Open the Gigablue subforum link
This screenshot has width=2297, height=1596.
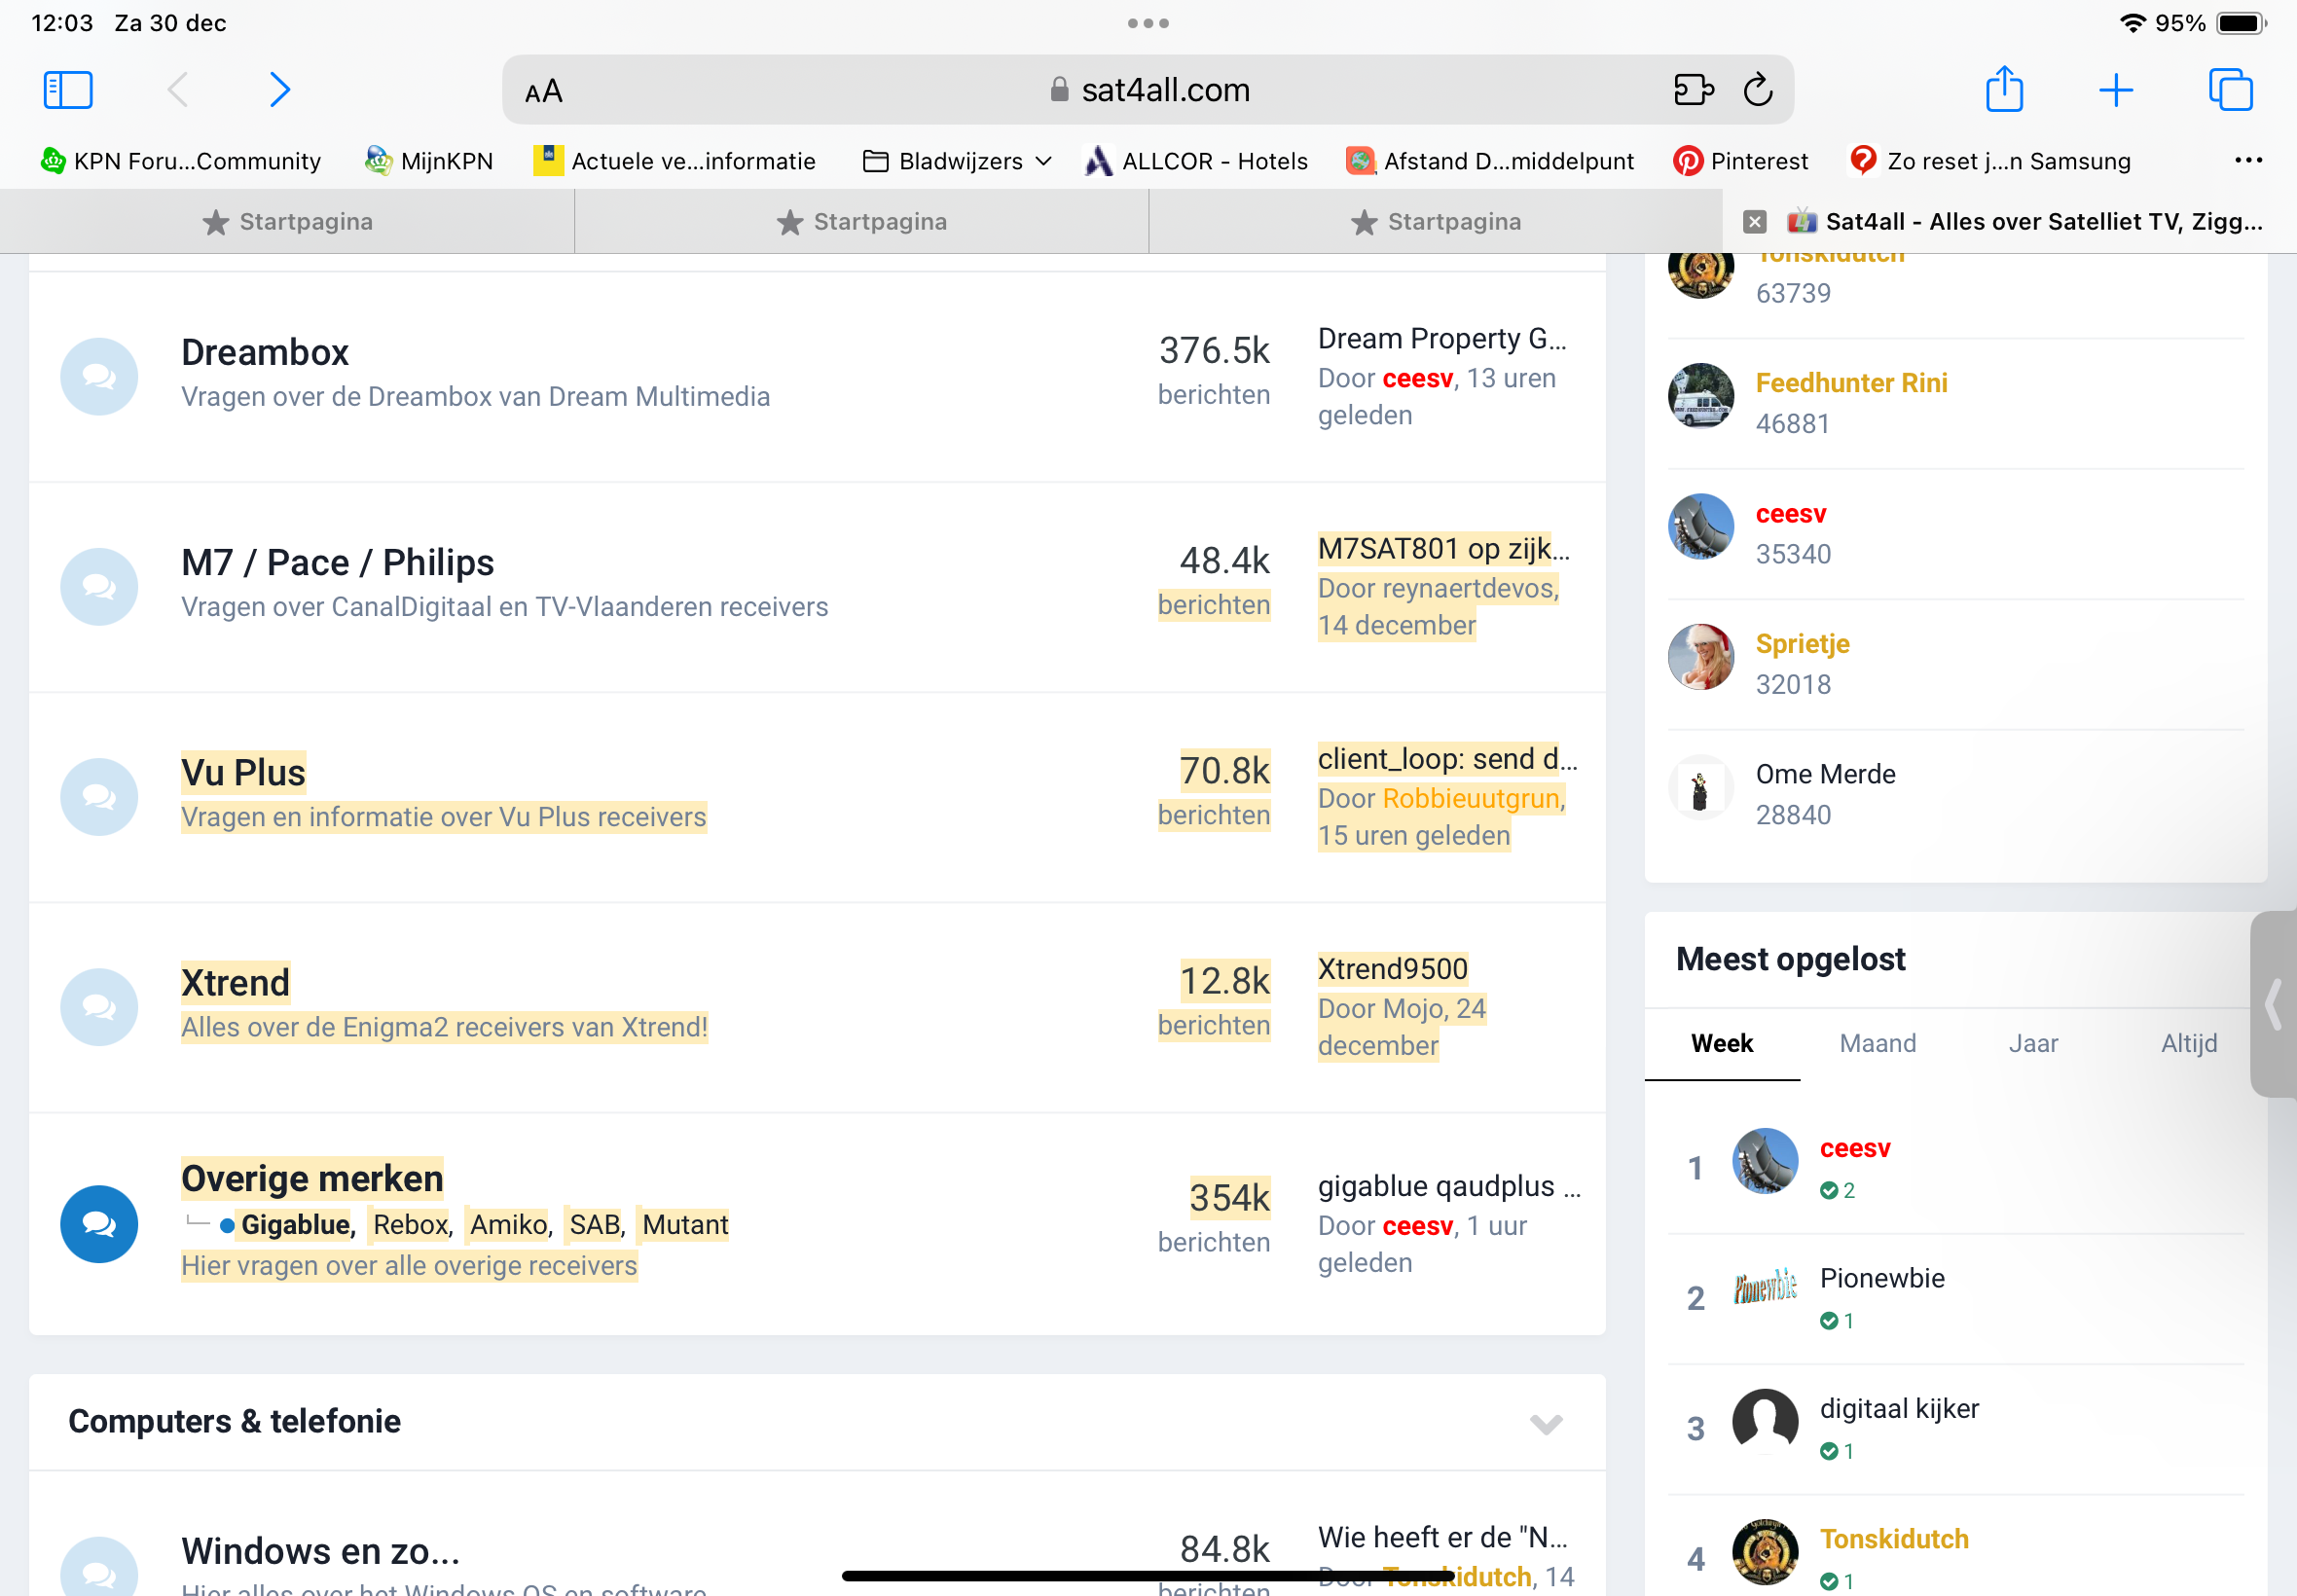(x=295, y=1224)
